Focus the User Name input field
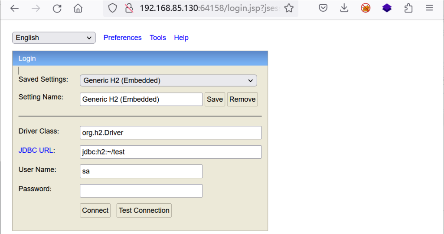Image resolution: width=444 pixels, height=234 pixels. coord(141,171)
